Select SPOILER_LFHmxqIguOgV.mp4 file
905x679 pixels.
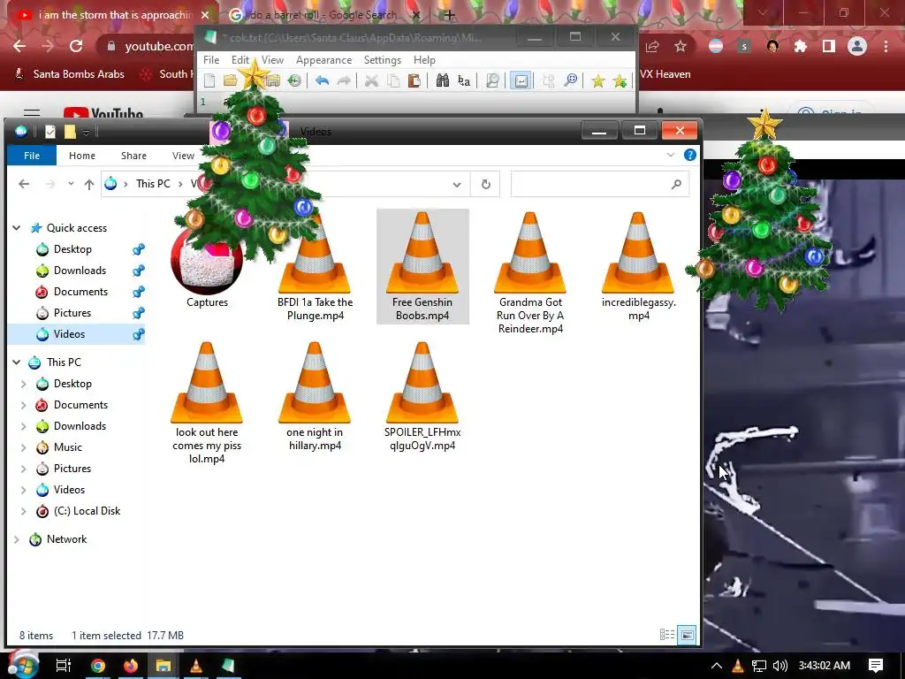(x=422, y=396)
